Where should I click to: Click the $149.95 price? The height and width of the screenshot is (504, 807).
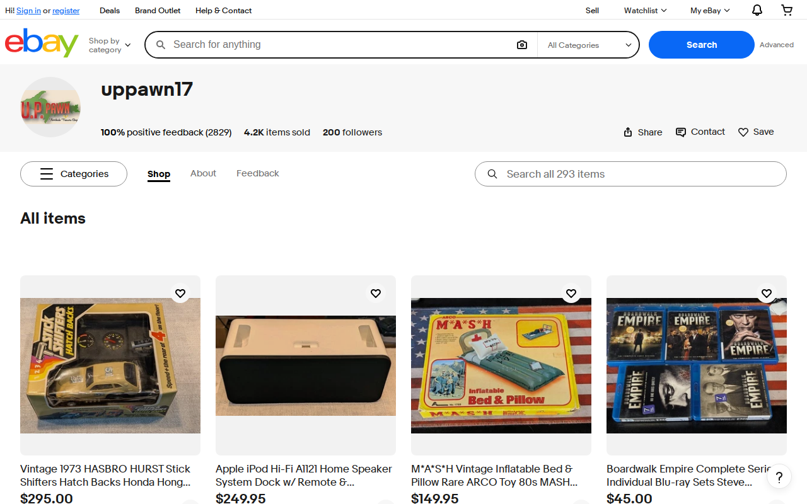click(435, 498)
